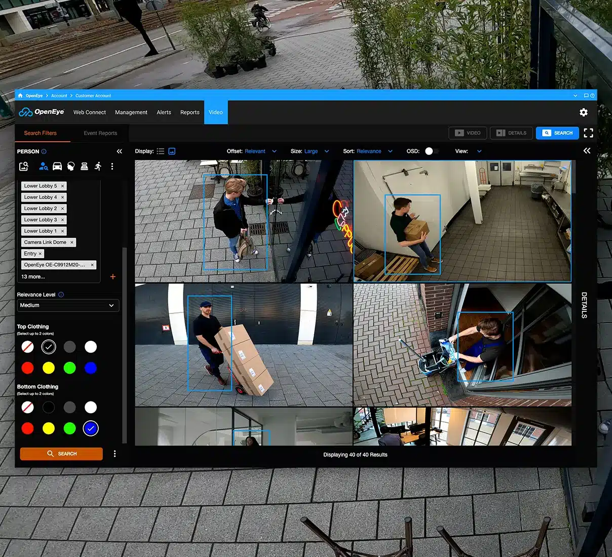612x557 pixels.
Task: Open settings with the gear icon
Action: pos(584,112)
